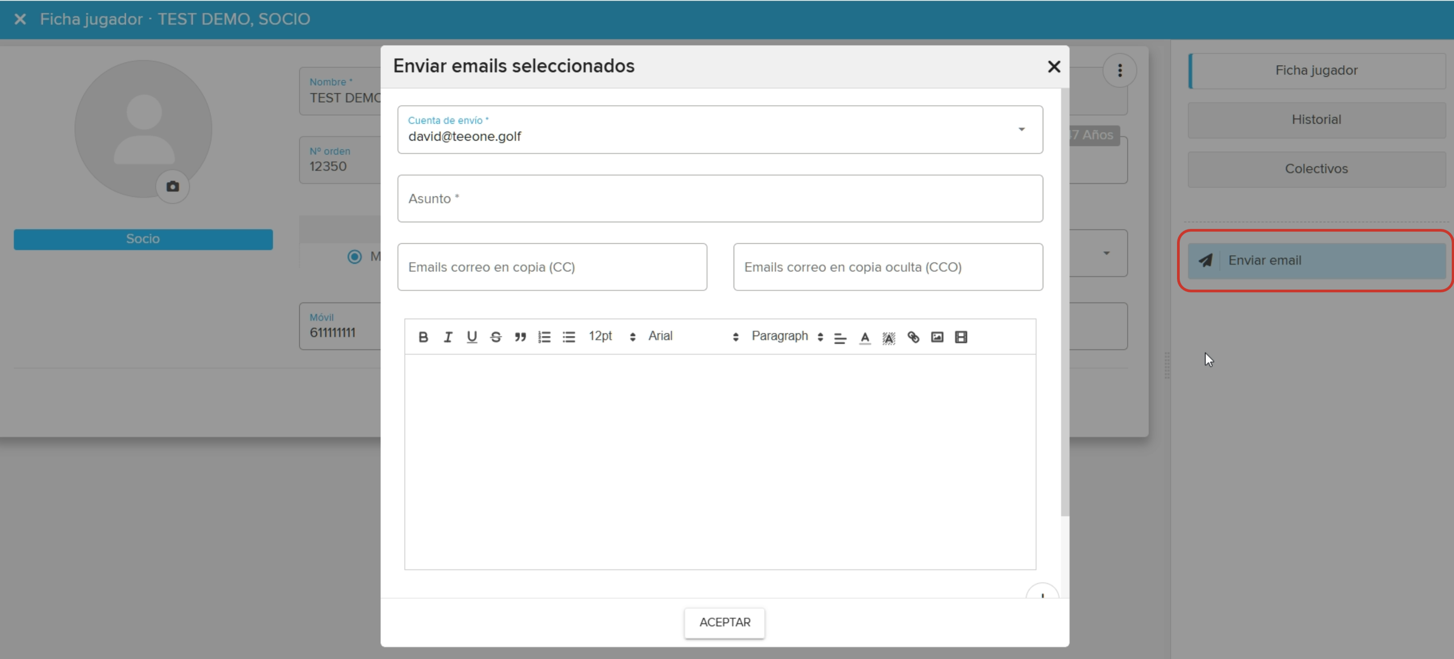Click the ACEPTAR button
Image resolution: width=1454 pixels, height=659 pixels.
[725, 623]
